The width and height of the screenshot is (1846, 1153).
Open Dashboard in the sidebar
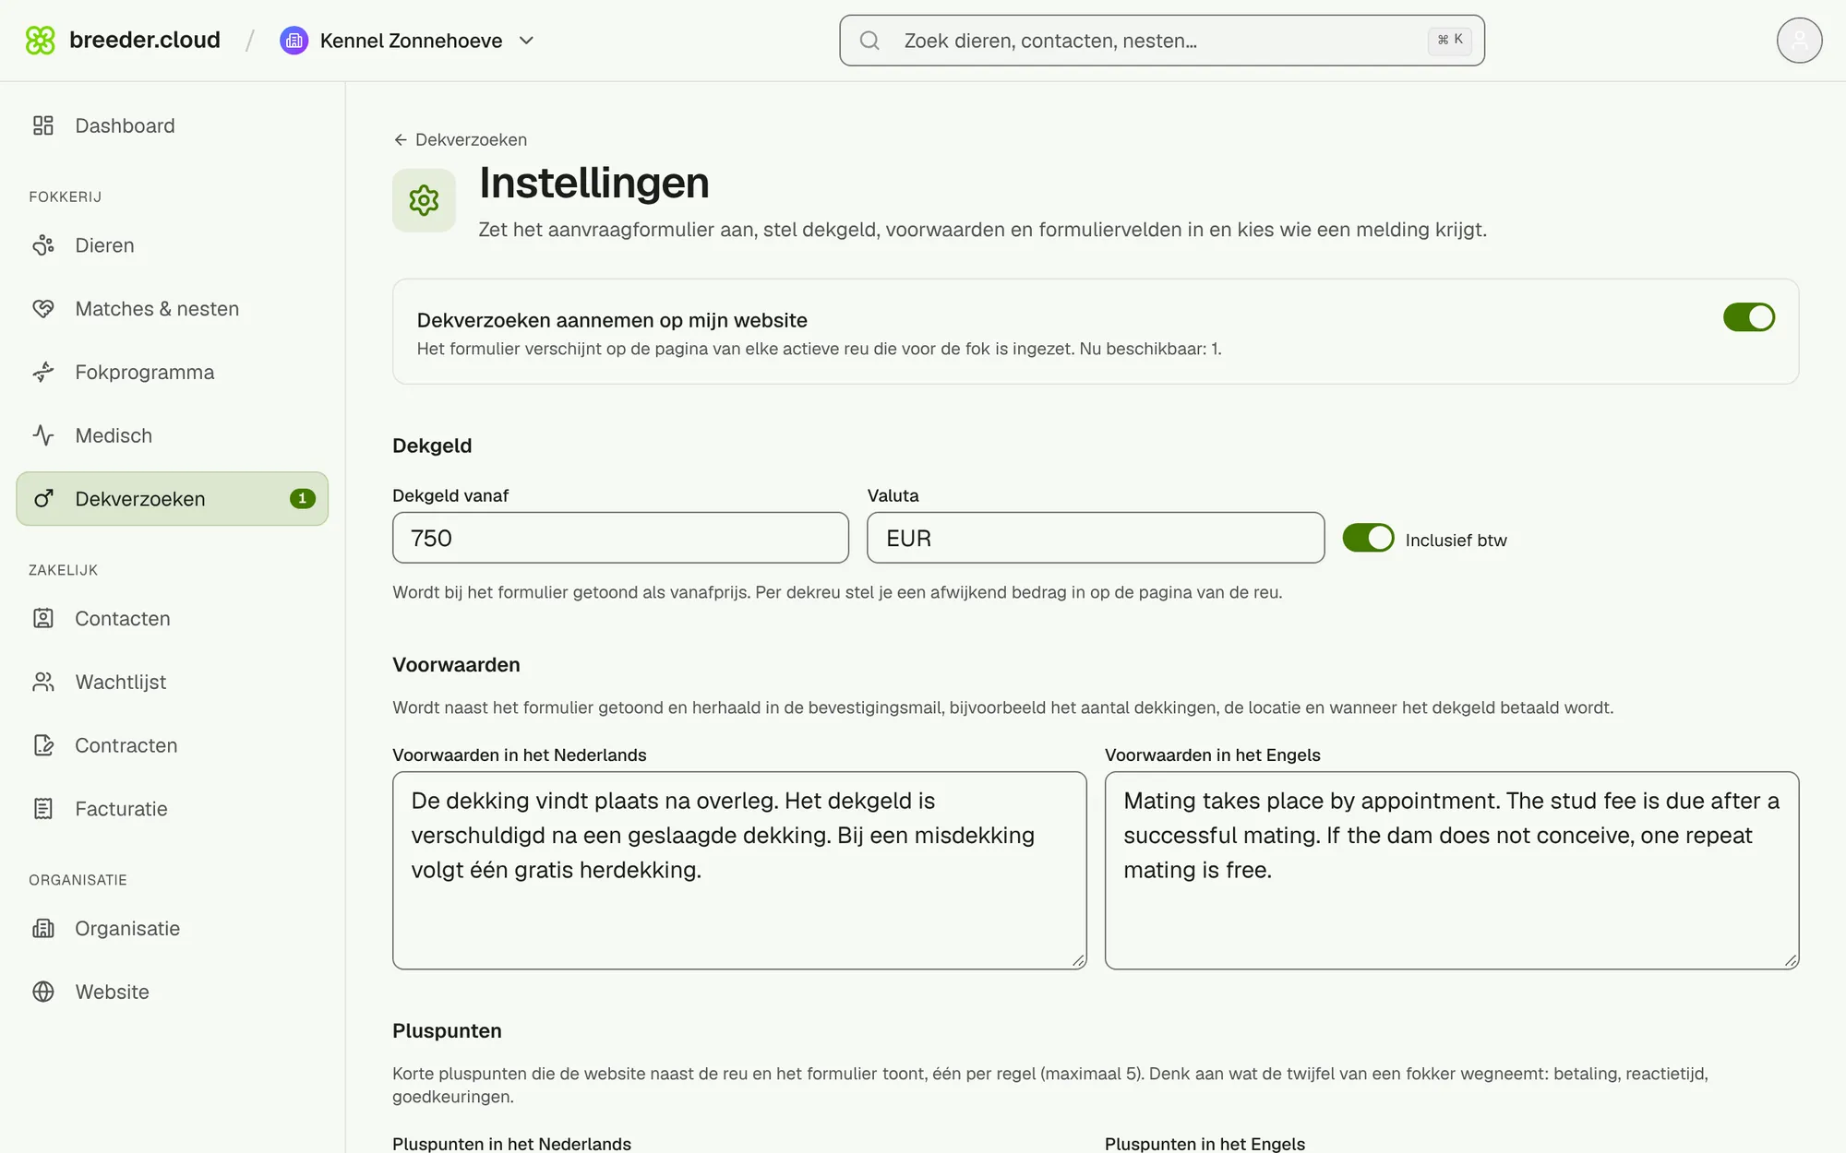click(x=173, y=125)
